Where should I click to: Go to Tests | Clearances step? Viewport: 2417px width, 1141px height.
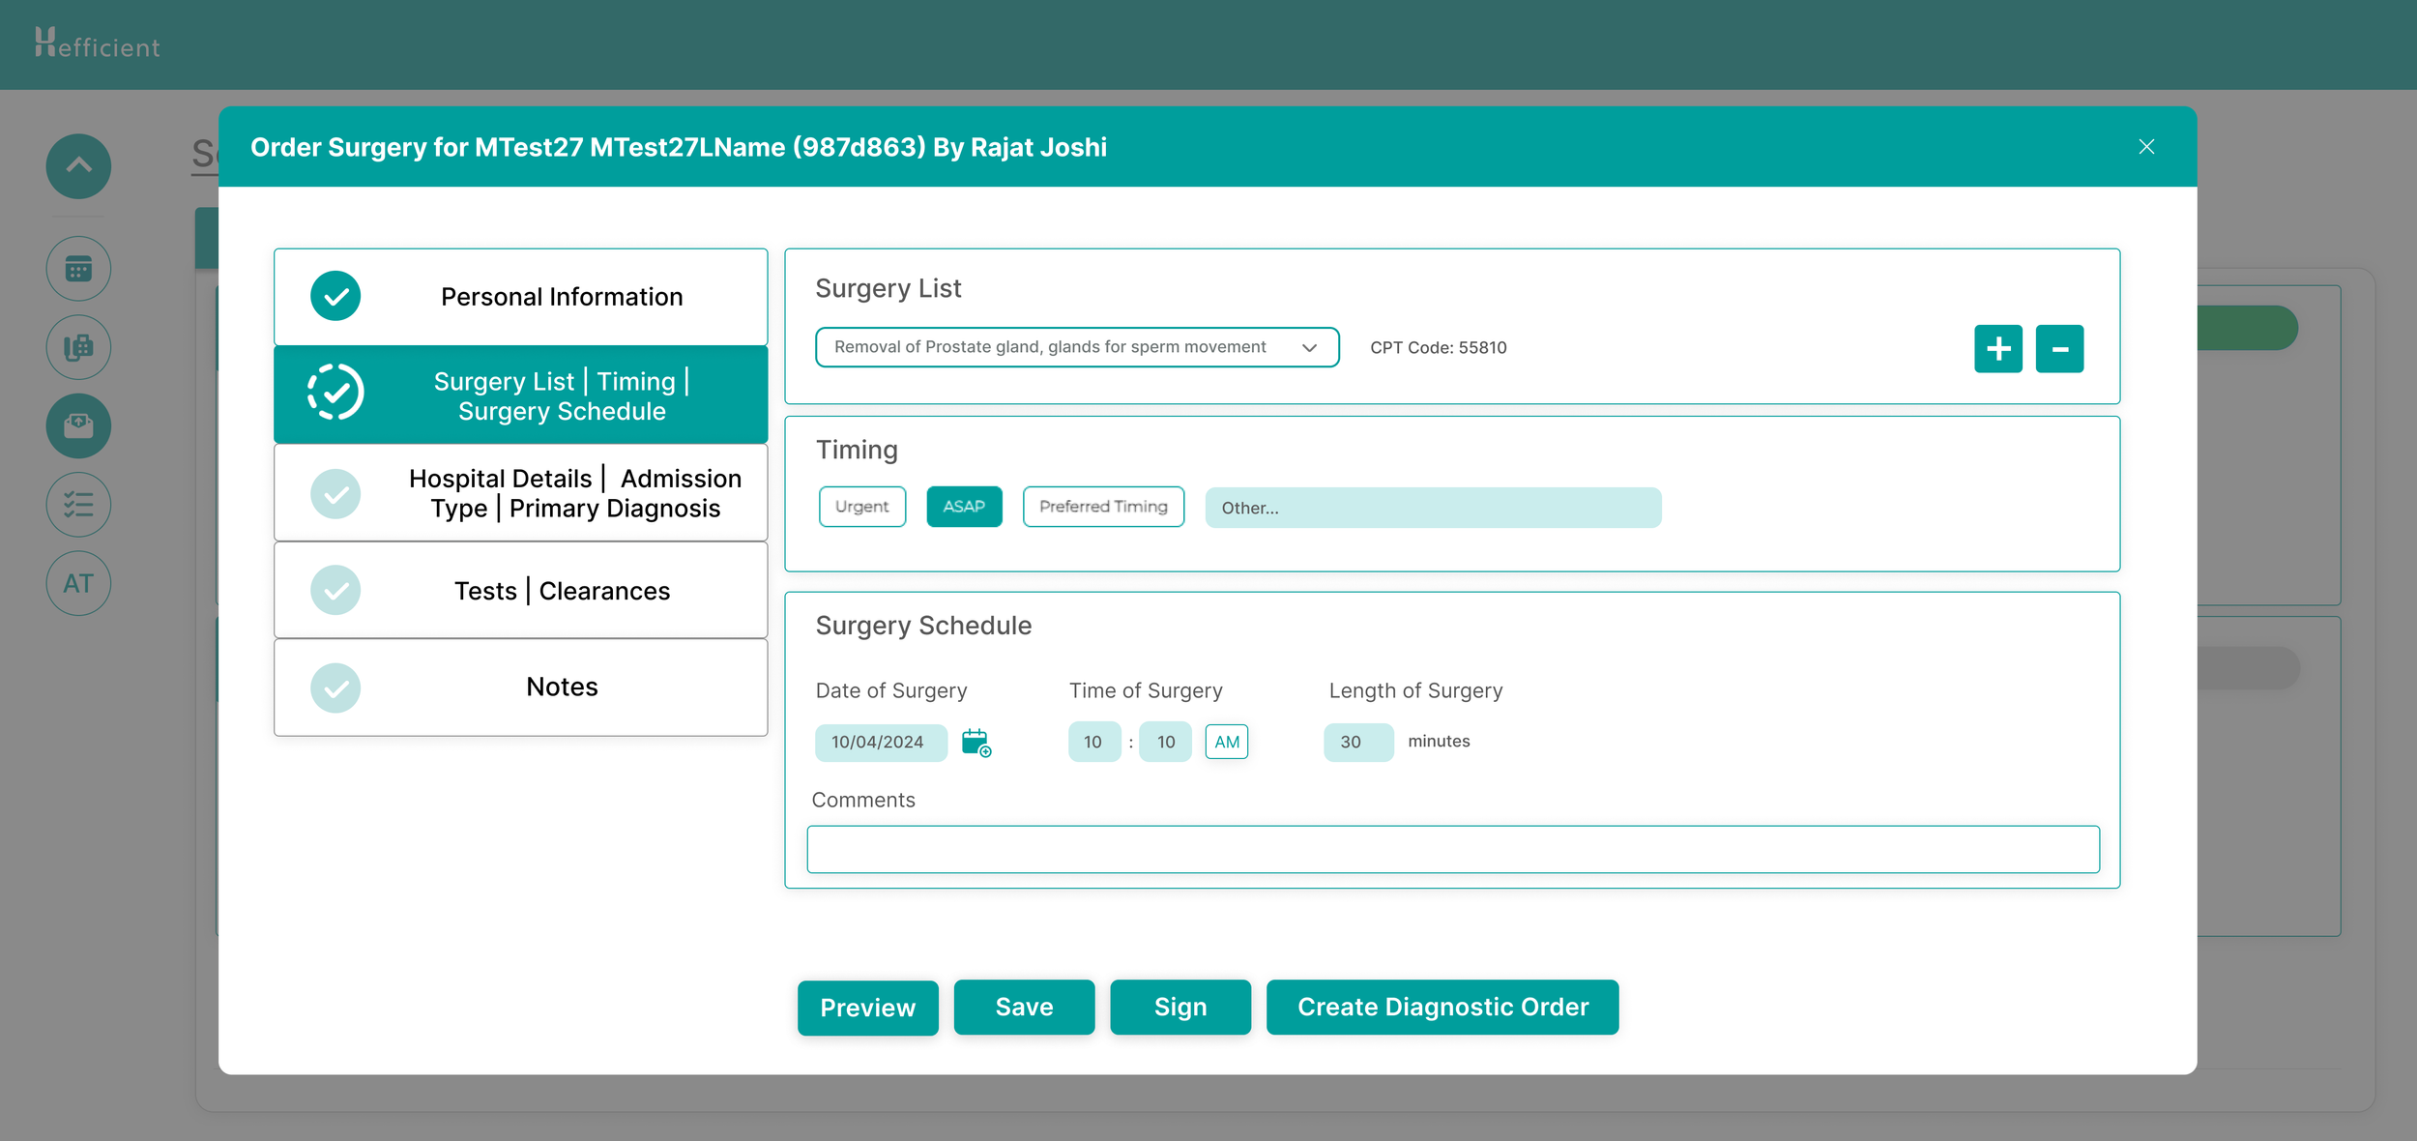(x=520, y=591)
